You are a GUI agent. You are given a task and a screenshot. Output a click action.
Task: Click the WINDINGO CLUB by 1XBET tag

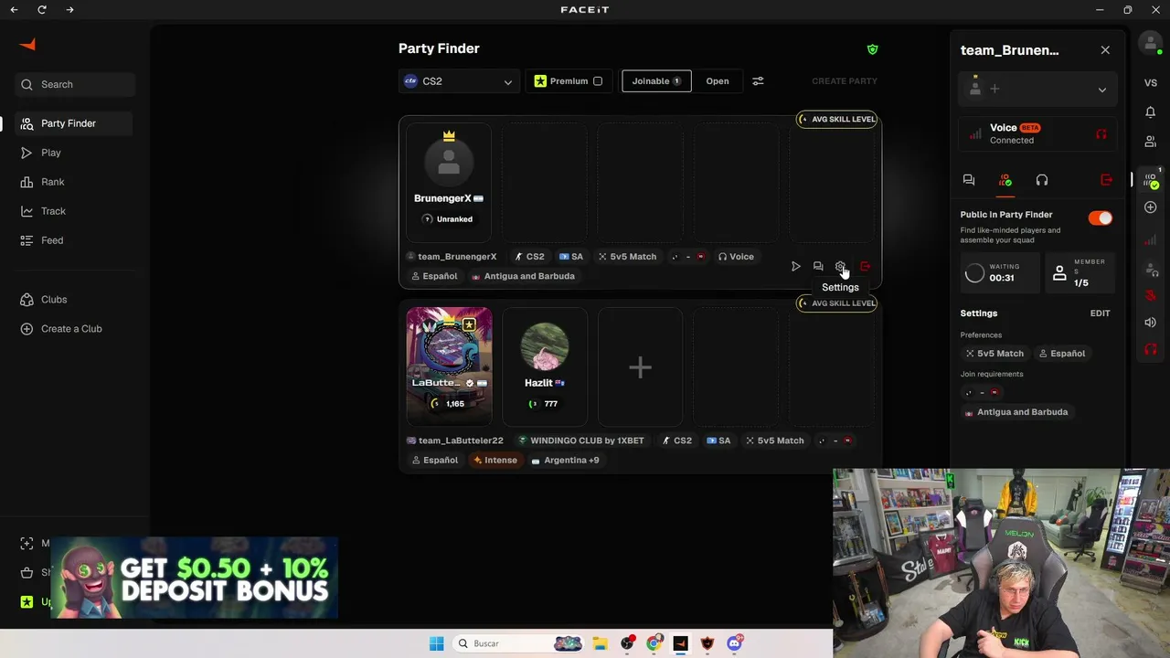pos(581,440)
